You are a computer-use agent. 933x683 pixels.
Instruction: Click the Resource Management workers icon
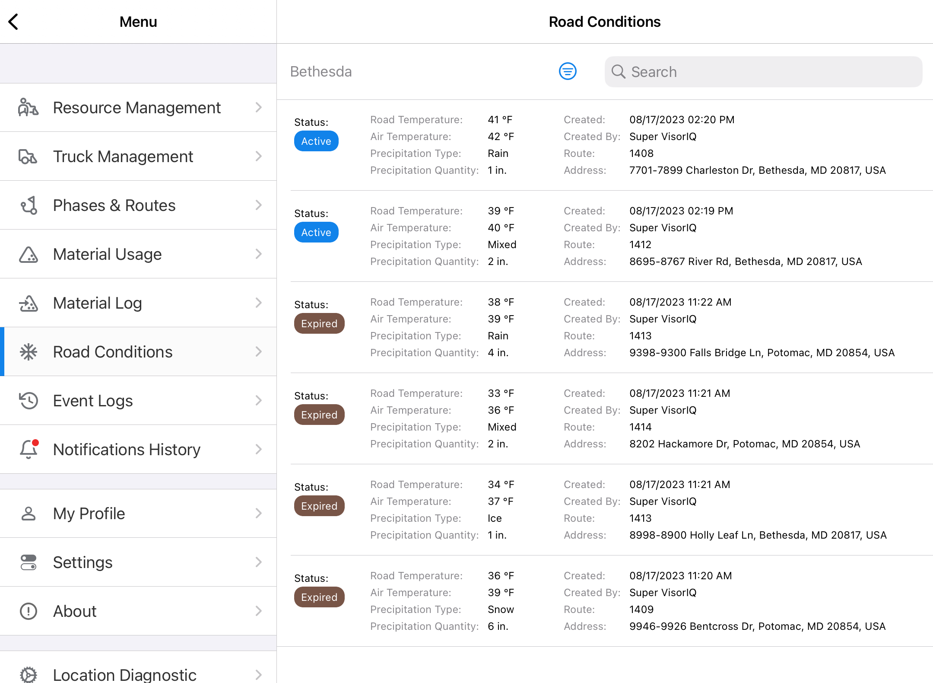[x=29, y=108]
